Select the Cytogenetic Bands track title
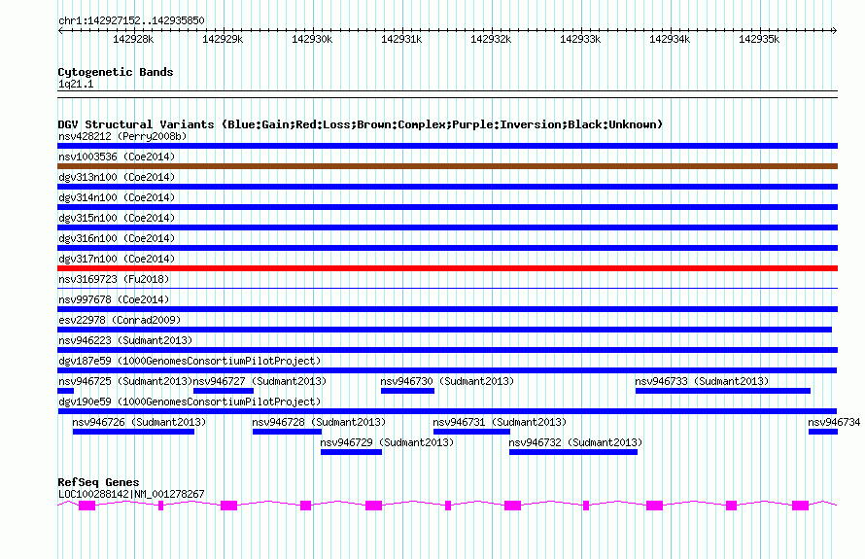The height and width of the screenshot is (559, 865). pos(116,72)
